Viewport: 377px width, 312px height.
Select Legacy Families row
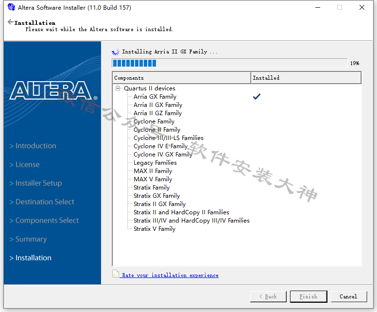click(x=155, y=163)
